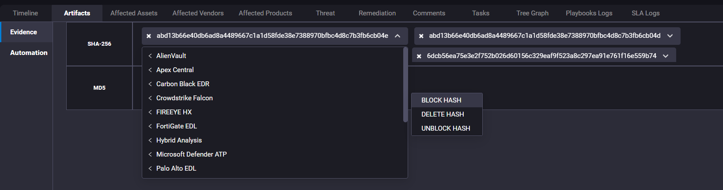
Task: Click the MD5 row label
Action: click(99, 88)
